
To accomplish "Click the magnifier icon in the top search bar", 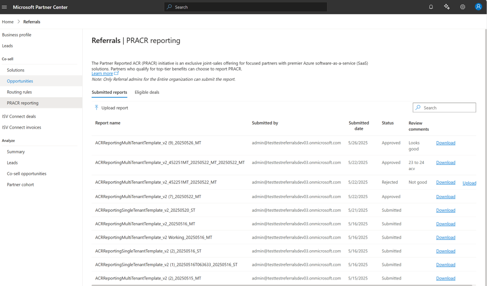I will [169, 7].
